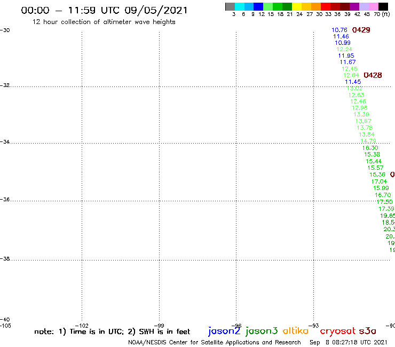Click the 70 (ft) scale label

pyautogui.click(x=382, y=14)
